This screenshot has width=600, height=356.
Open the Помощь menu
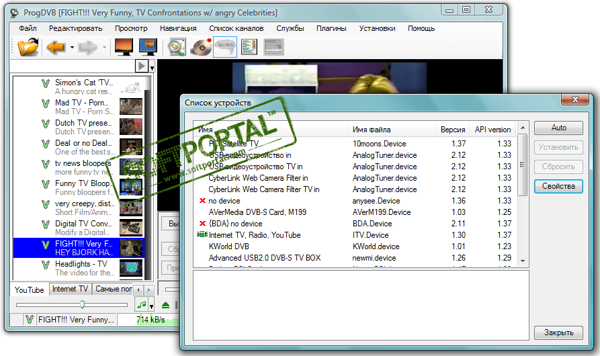pyautogui.click(x=421, y=28)
